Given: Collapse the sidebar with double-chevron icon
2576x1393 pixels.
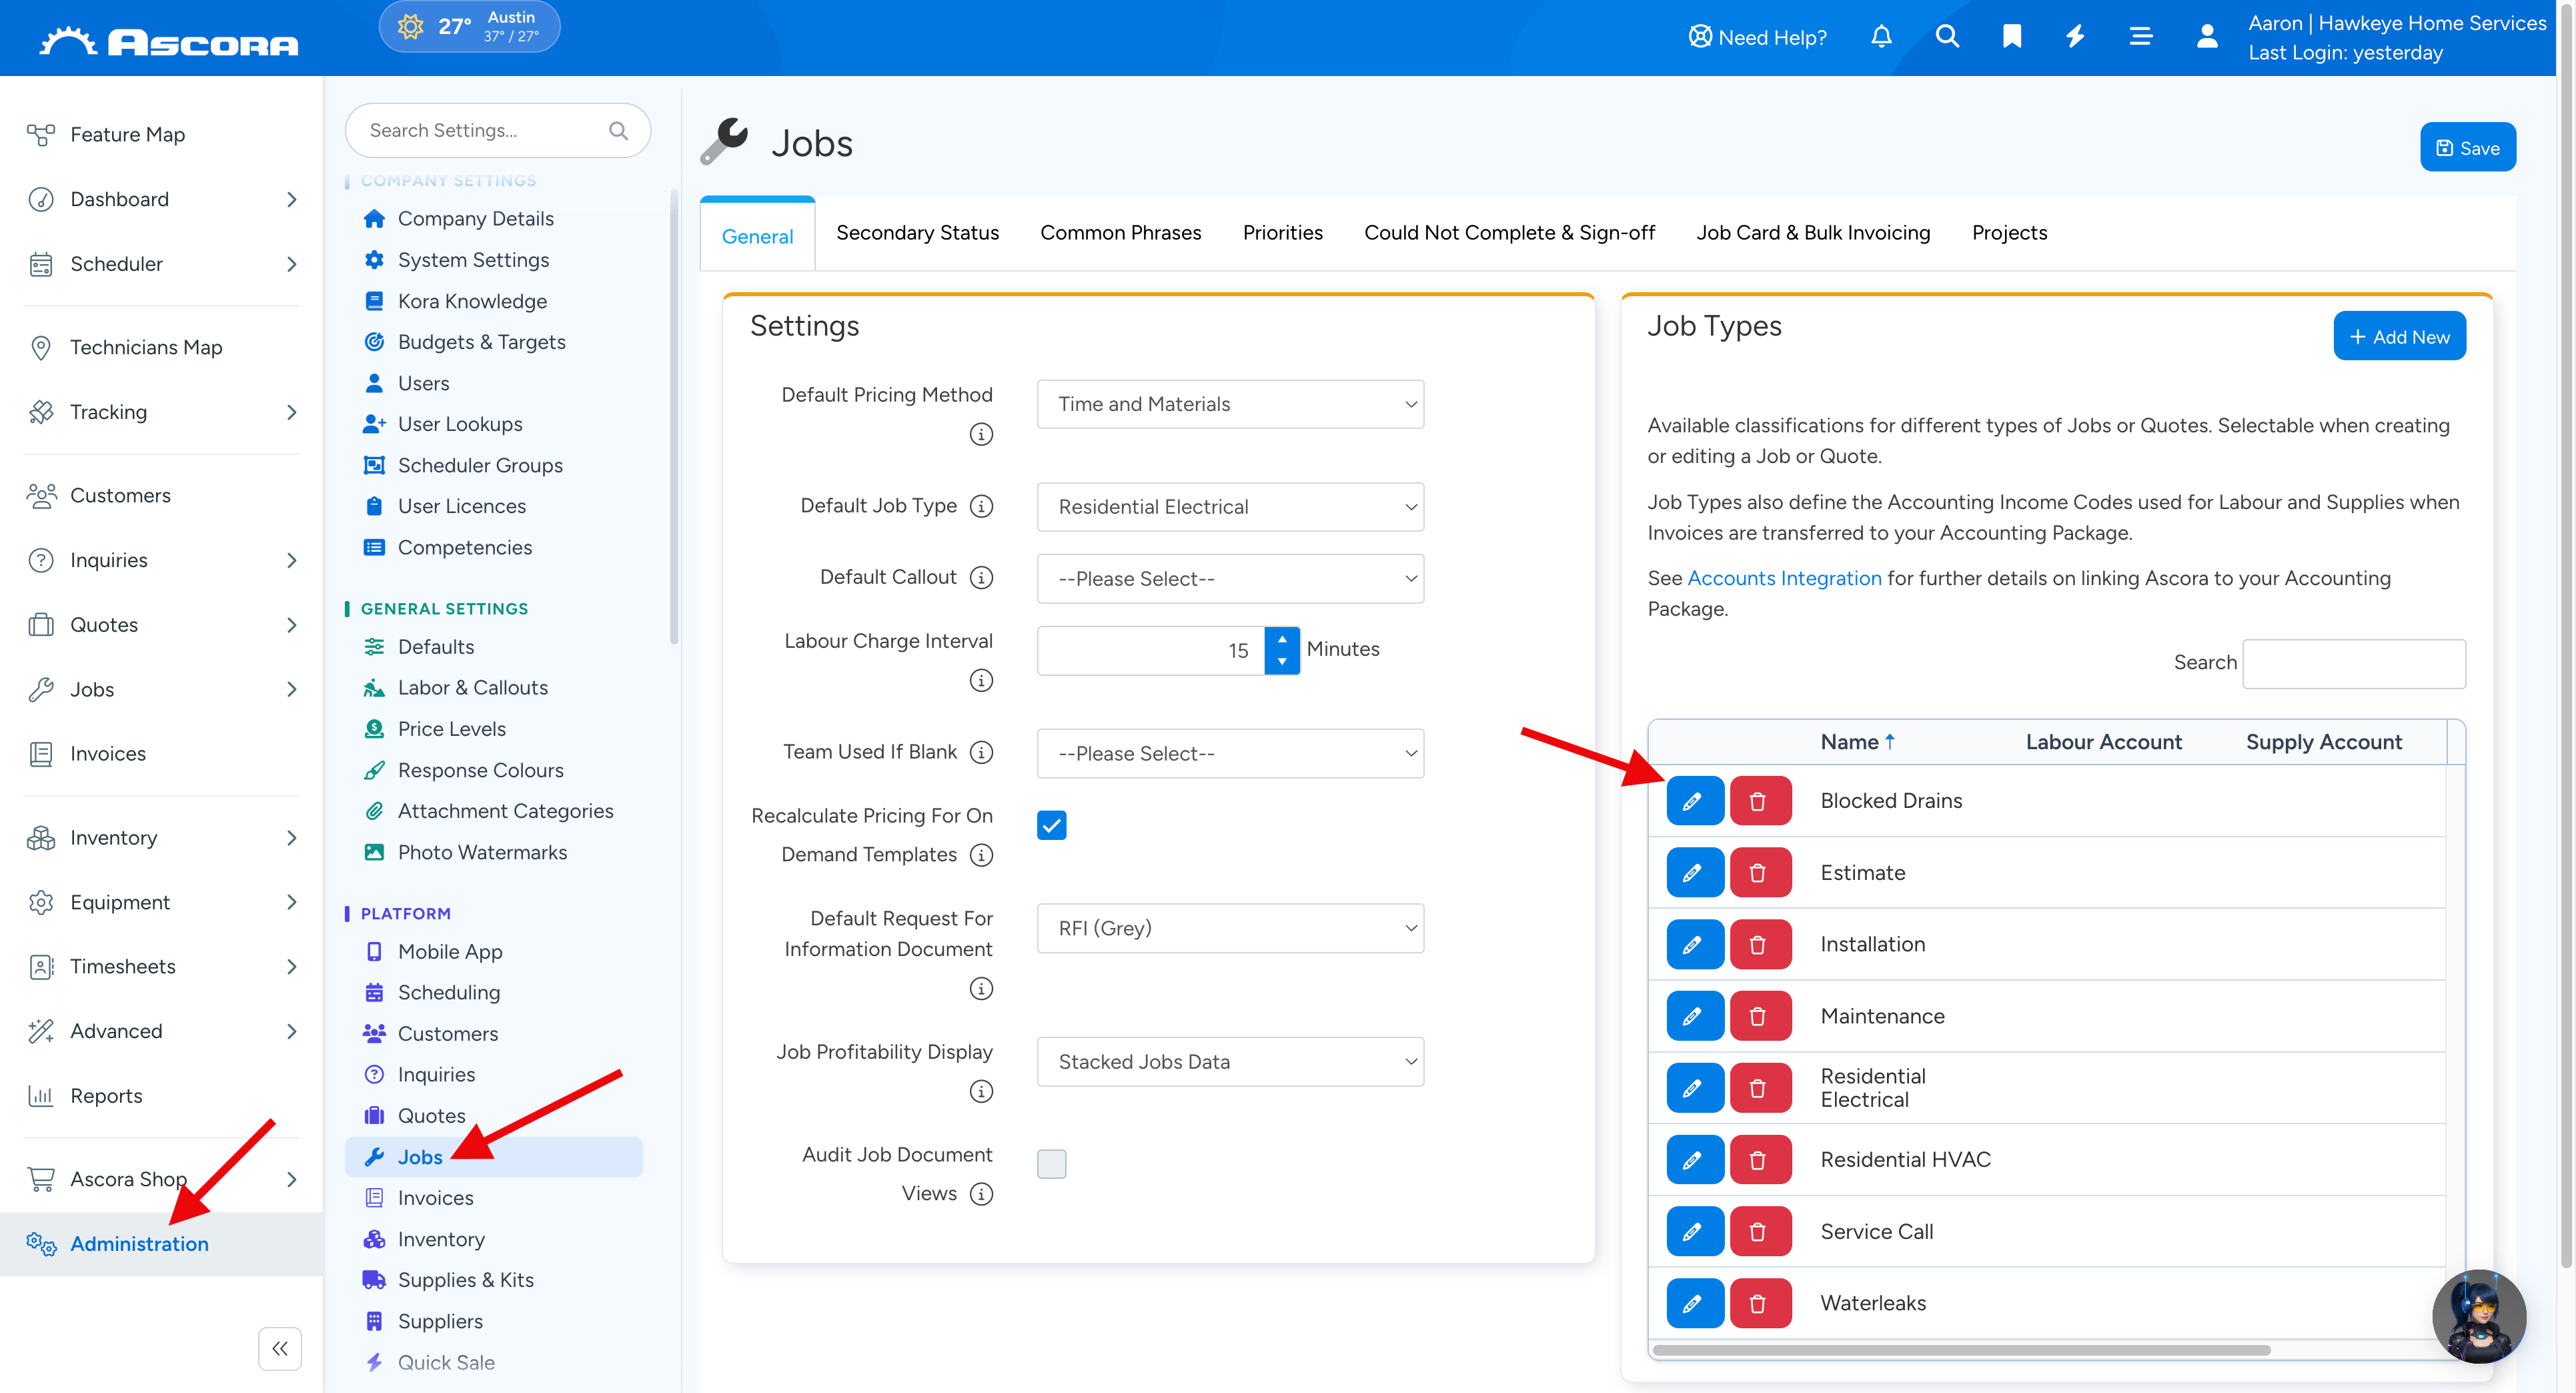Looking at the screenshot, I should [x=279, y=1348].
